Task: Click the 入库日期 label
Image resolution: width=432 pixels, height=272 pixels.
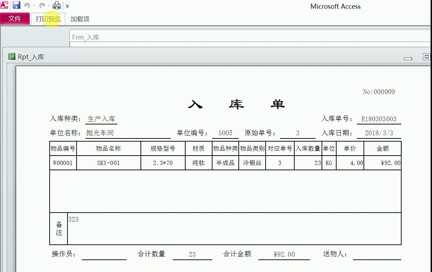Action: click(x=337, y=133)
